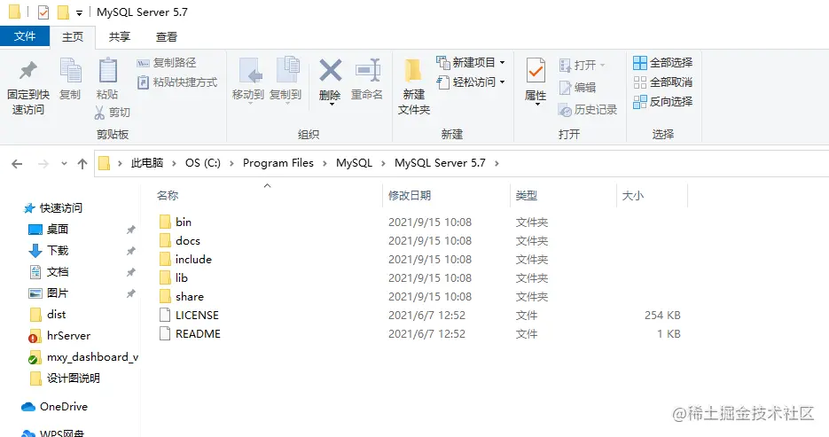This screenshot has height=437, width=829.
Task: Click 复制路径 in the clipboard group
Action: [167, 63]
